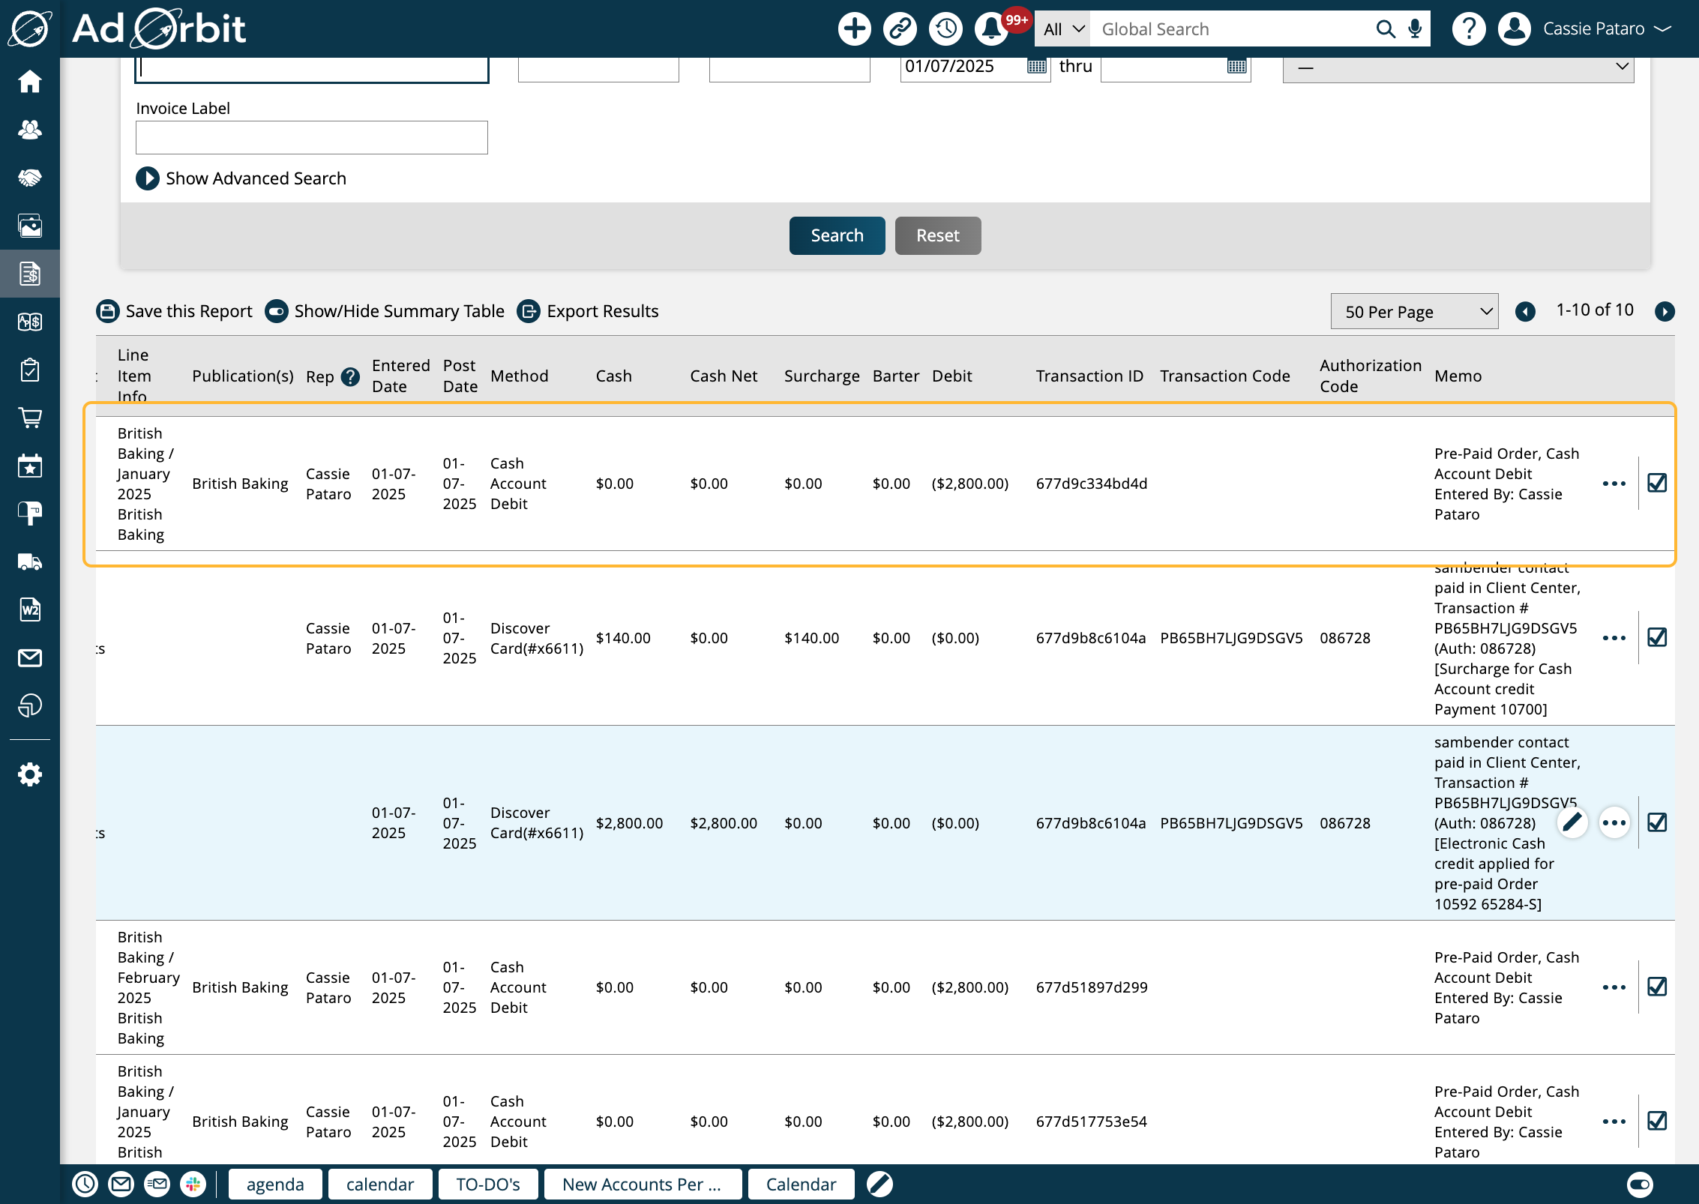Open the Global Search scope All dropdown
Image resolution: width=1699 pixels, height=1204 pixels.
click(x=1062, y=28)
